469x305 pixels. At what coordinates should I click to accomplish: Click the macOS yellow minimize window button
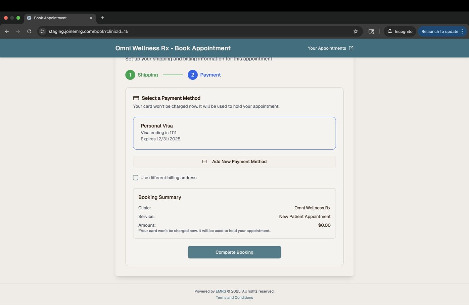(x=12, y=18)
